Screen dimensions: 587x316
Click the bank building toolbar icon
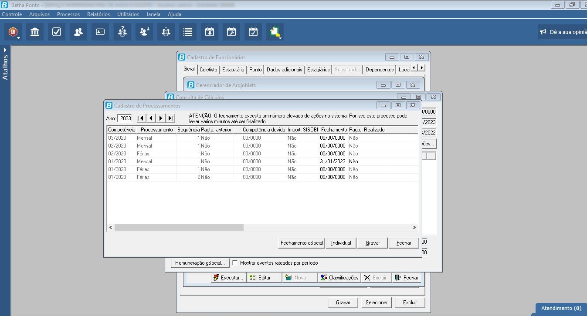click(x=35, y=32)
